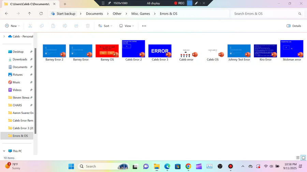
Task: Go up one folder level arrow
Action: (x=29, y=14)
